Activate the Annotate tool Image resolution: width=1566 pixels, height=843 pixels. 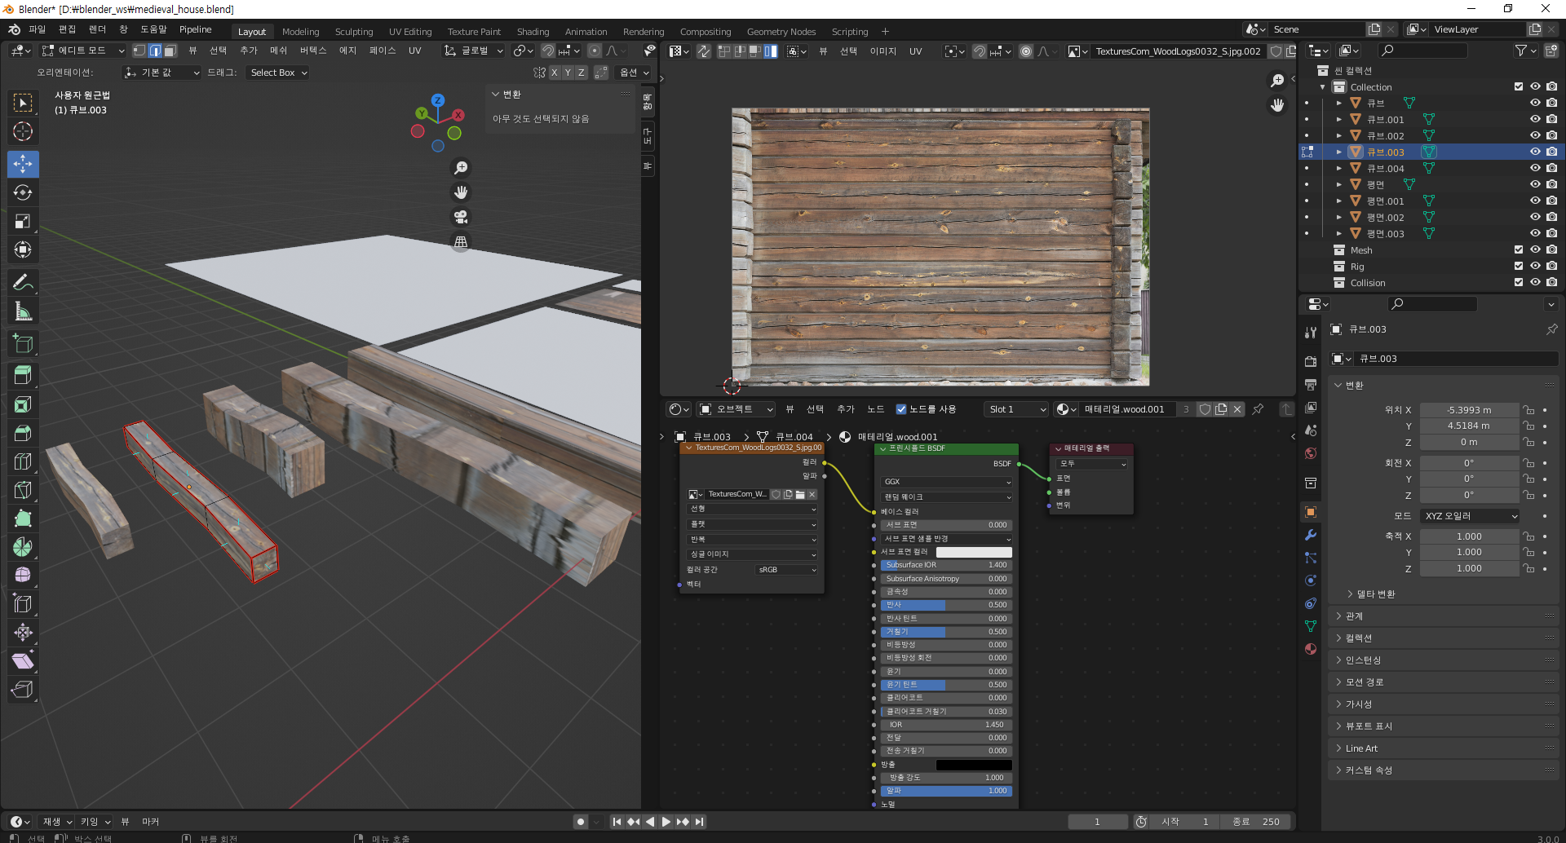click(x=23, y=283)
